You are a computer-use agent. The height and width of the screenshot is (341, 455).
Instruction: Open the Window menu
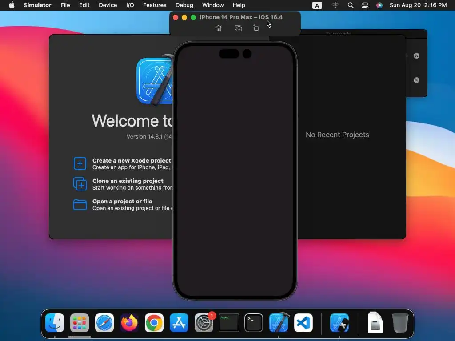pyautogui.click(x=213, y=5)
